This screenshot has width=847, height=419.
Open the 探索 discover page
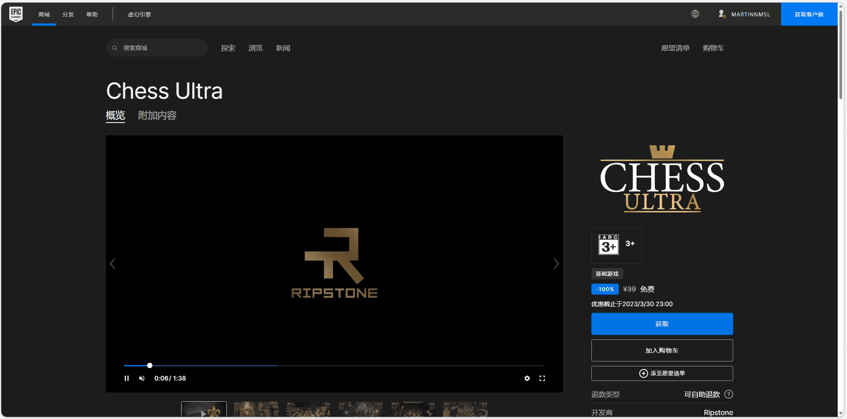tap(228, 48)
